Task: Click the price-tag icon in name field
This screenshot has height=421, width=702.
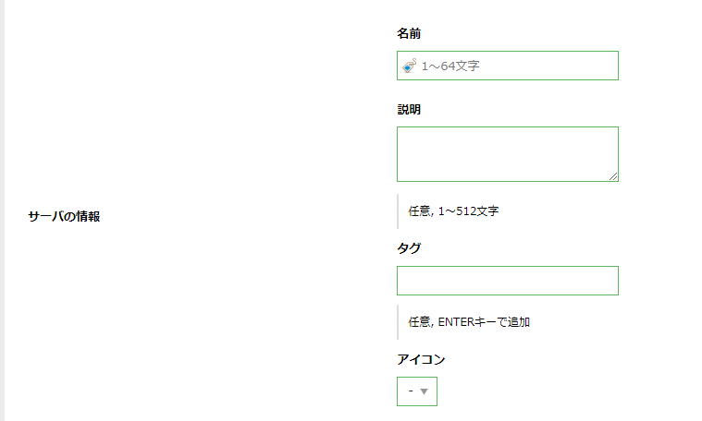Action: pos(409,66)
